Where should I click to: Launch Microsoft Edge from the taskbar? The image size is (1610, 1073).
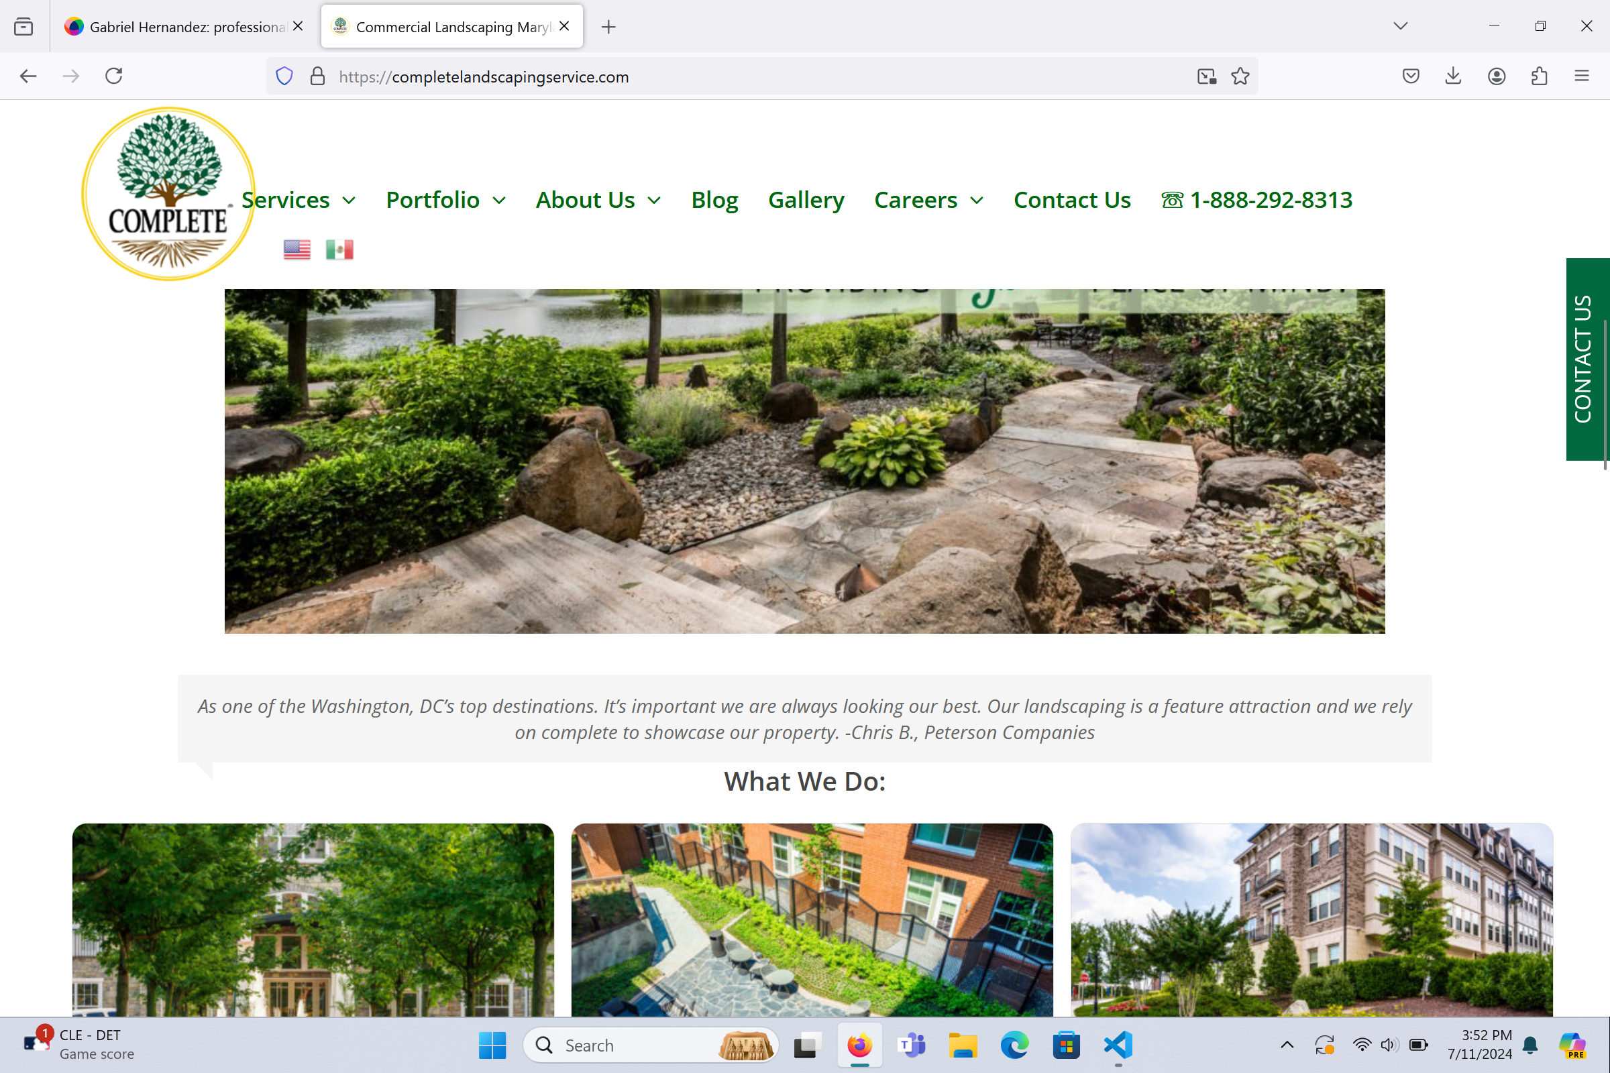pyautogui.click(x=1014, y=1045)
